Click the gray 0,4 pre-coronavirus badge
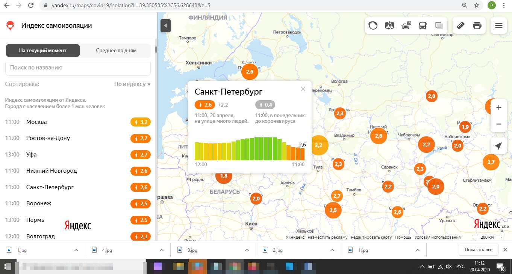The width and height of the screenshot is (512, 274). tap(265, 105)
